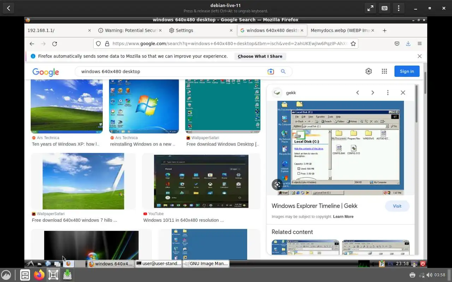Click the tracking protection shield icon
Viewport: 452px width, 282px height.
point(99,44)
